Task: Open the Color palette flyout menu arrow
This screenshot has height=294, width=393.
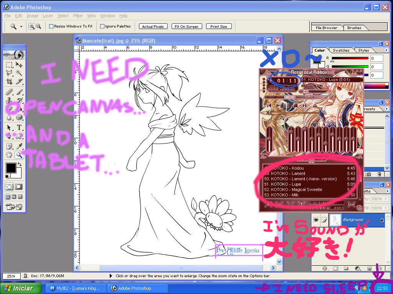Action: click(x=386, y=50)
